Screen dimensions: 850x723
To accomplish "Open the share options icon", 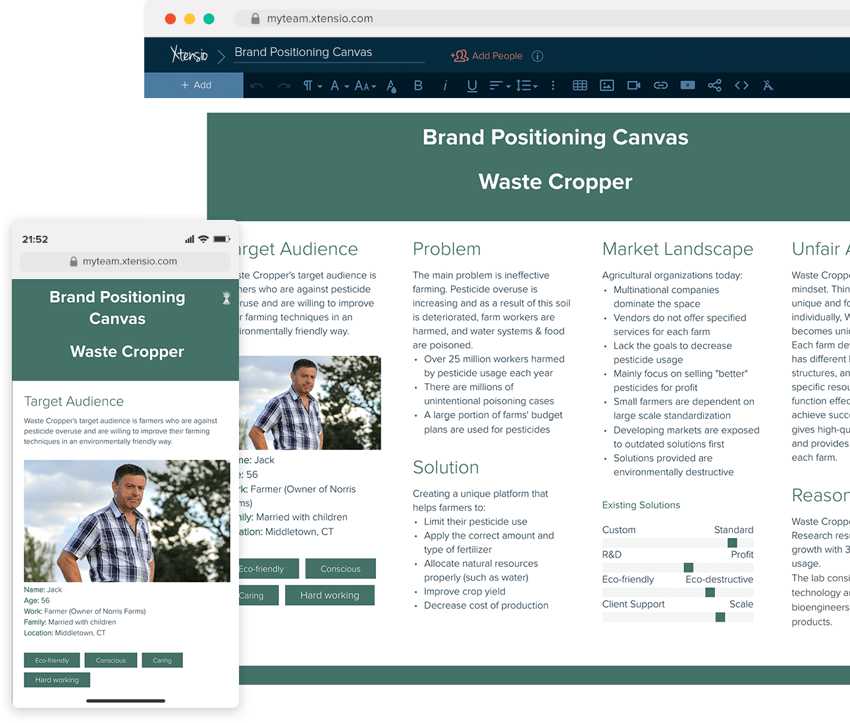I will coord(714,85).
